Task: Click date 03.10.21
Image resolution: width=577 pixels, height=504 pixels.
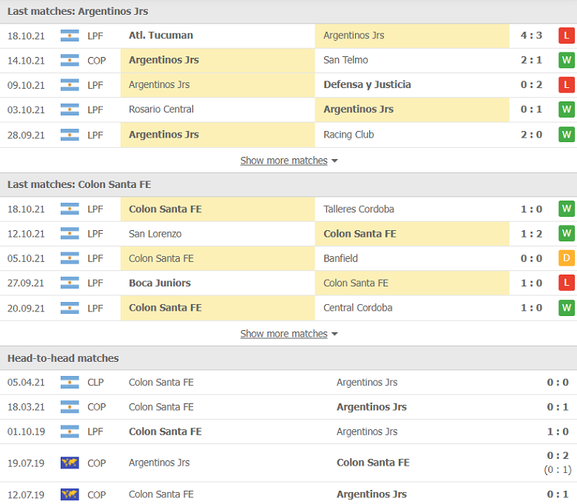Action: (26, 110)
